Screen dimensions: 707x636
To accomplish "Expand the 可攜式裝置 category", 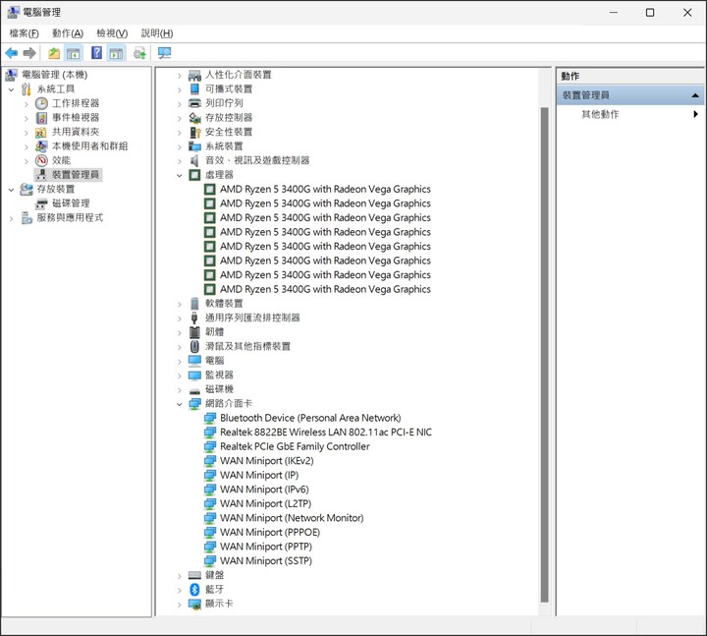I will [180, 89].
